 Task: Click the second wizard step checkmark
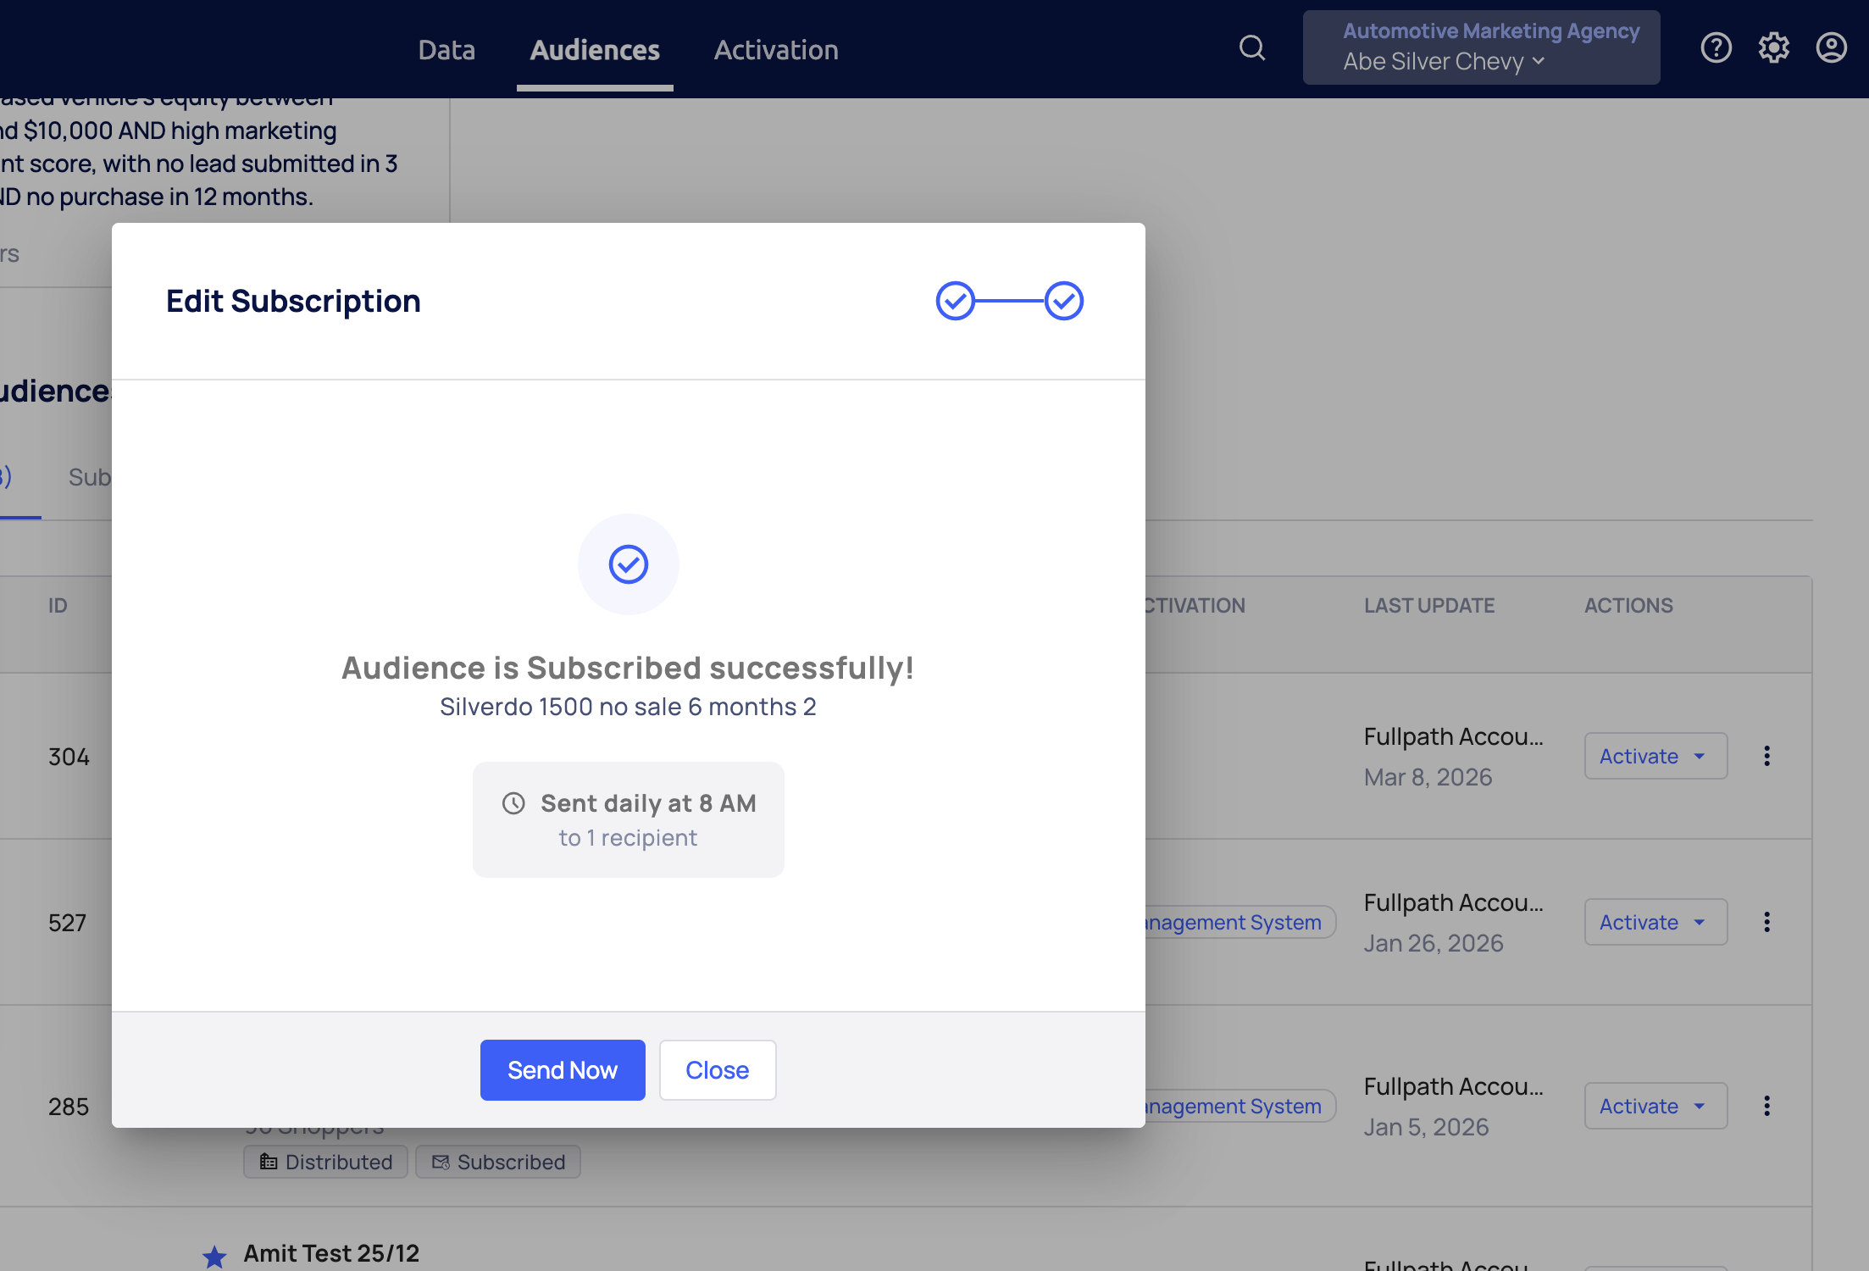point(1064,301)
